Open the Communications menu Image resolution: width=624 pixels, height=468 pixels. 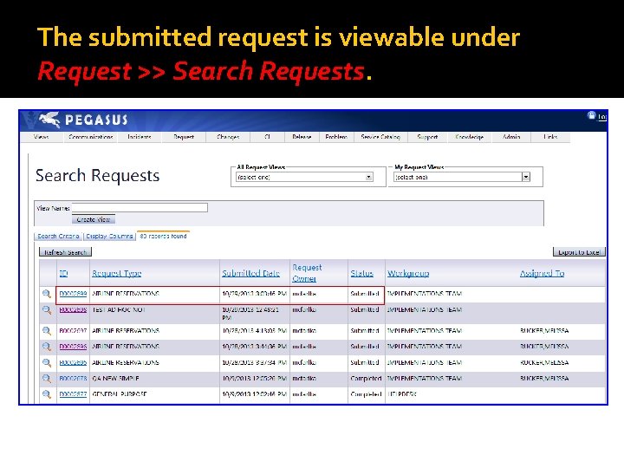91,137
